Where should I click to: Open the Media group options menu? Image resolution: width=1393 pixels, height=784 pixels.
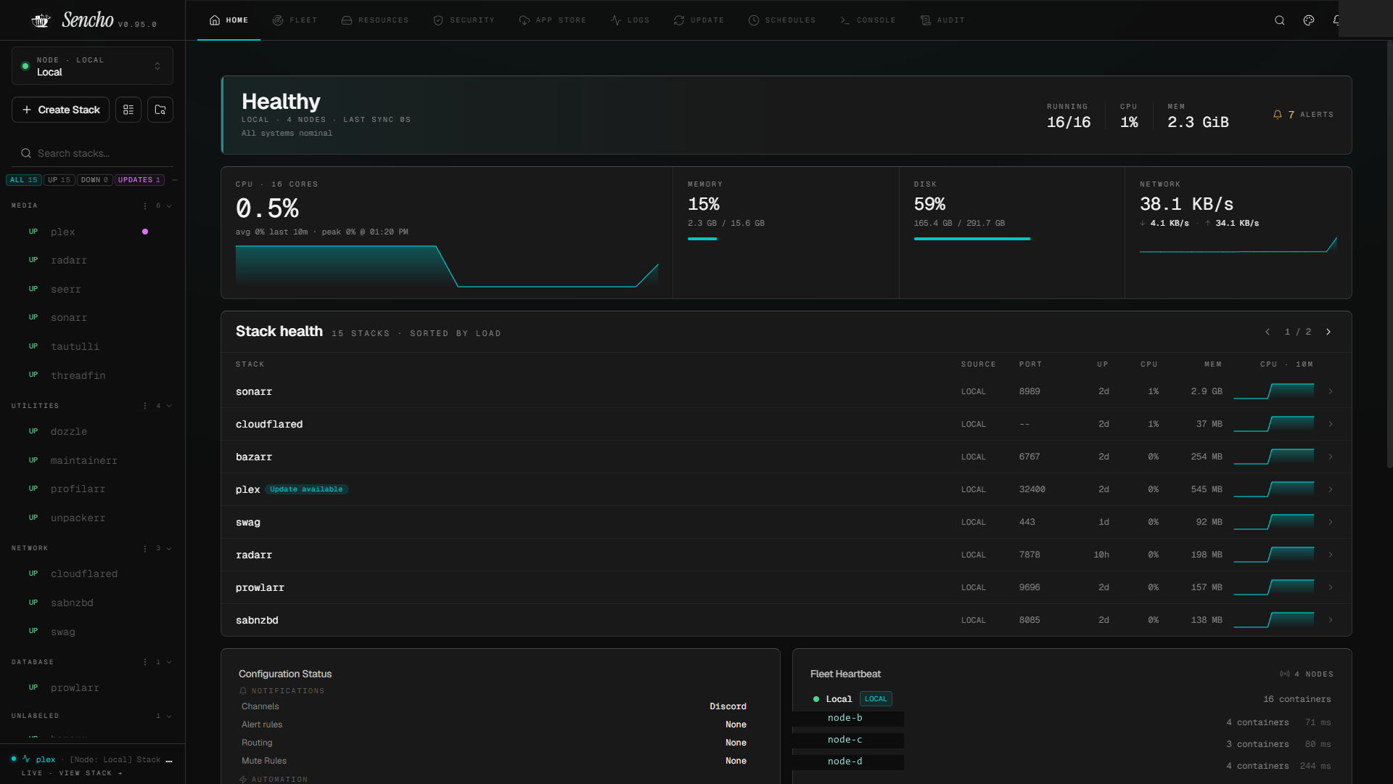(x=145, y=205)
